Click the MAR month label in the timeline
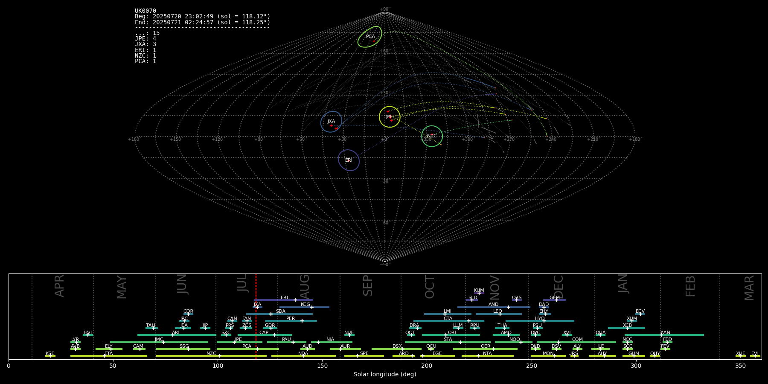 coord(749,288)
